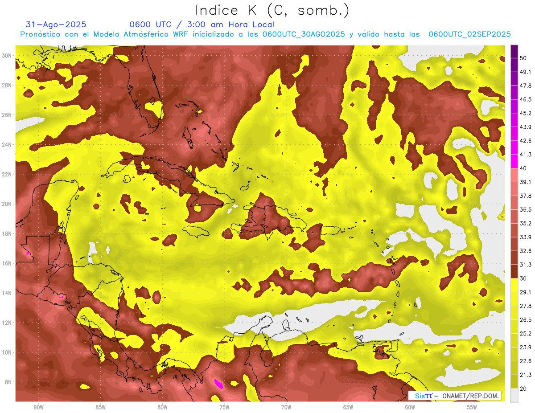Click the '70W' longitude label

[286, 407]
